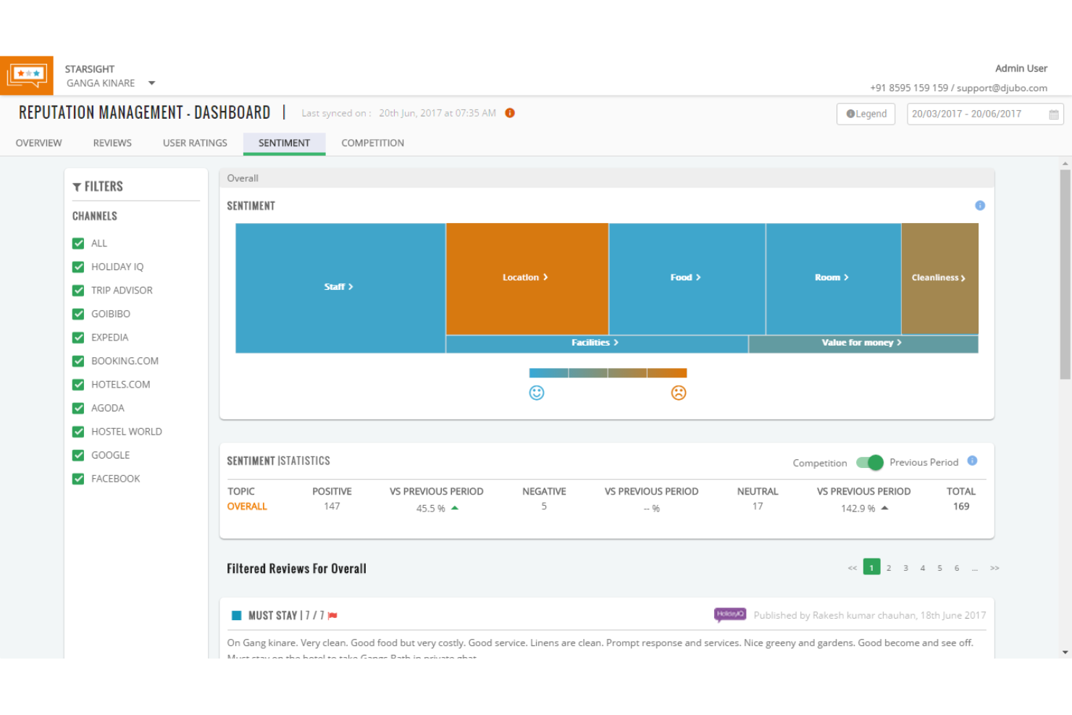Click the happy smiley icon below the sentiment bar
This screenshot has height=715, width=1072.
pos(537,393)
